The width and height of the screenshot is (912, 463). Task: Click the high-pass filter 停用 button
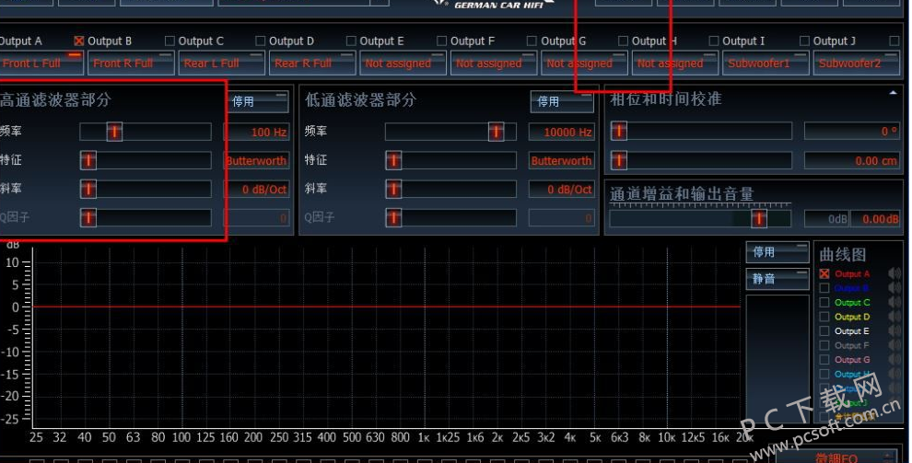[x=256, y=101]
